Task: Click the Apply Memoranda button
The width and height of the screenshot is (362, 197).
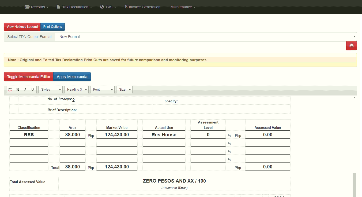Action: pyautogui.click(x=72, y=77)
